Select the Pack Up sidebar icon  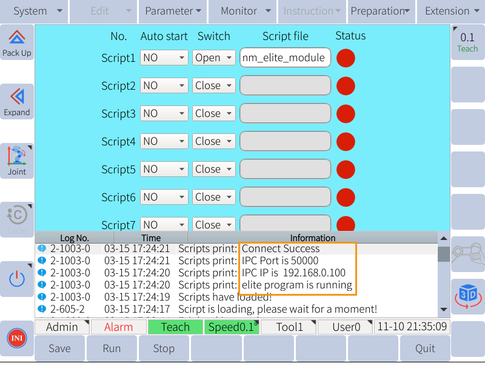16,42
